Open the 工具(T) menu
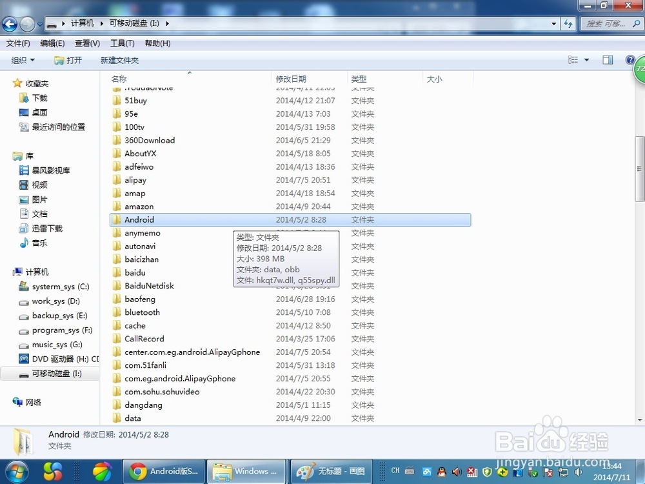This screenshot has width=645, height=484. point(122,43)
